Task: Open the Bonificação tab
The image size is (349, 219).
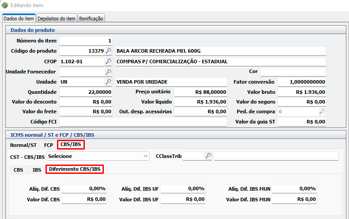Action: tap(91, 19)
